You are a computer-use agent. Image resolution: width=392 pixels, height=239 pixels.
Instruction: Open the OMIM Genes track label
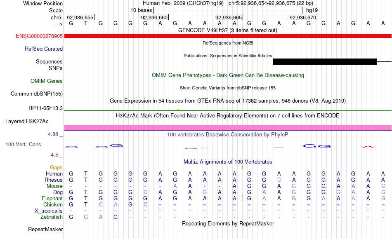46,81
